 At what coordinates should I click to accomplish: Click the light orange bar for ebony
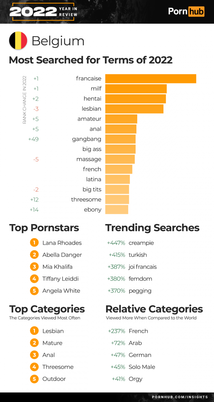pyautogui.click(x=117, y=210)
